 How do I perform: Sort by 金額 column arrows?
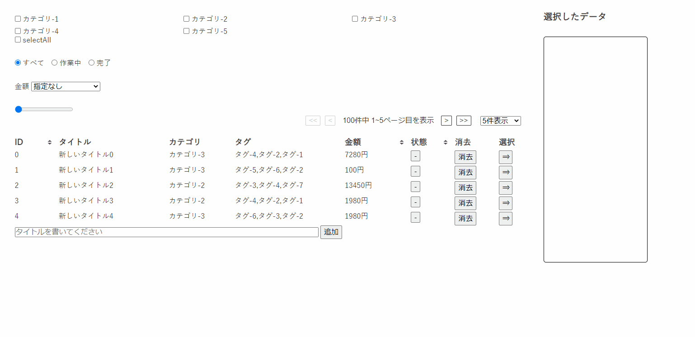pyautogui.click(x=402, y=142)
